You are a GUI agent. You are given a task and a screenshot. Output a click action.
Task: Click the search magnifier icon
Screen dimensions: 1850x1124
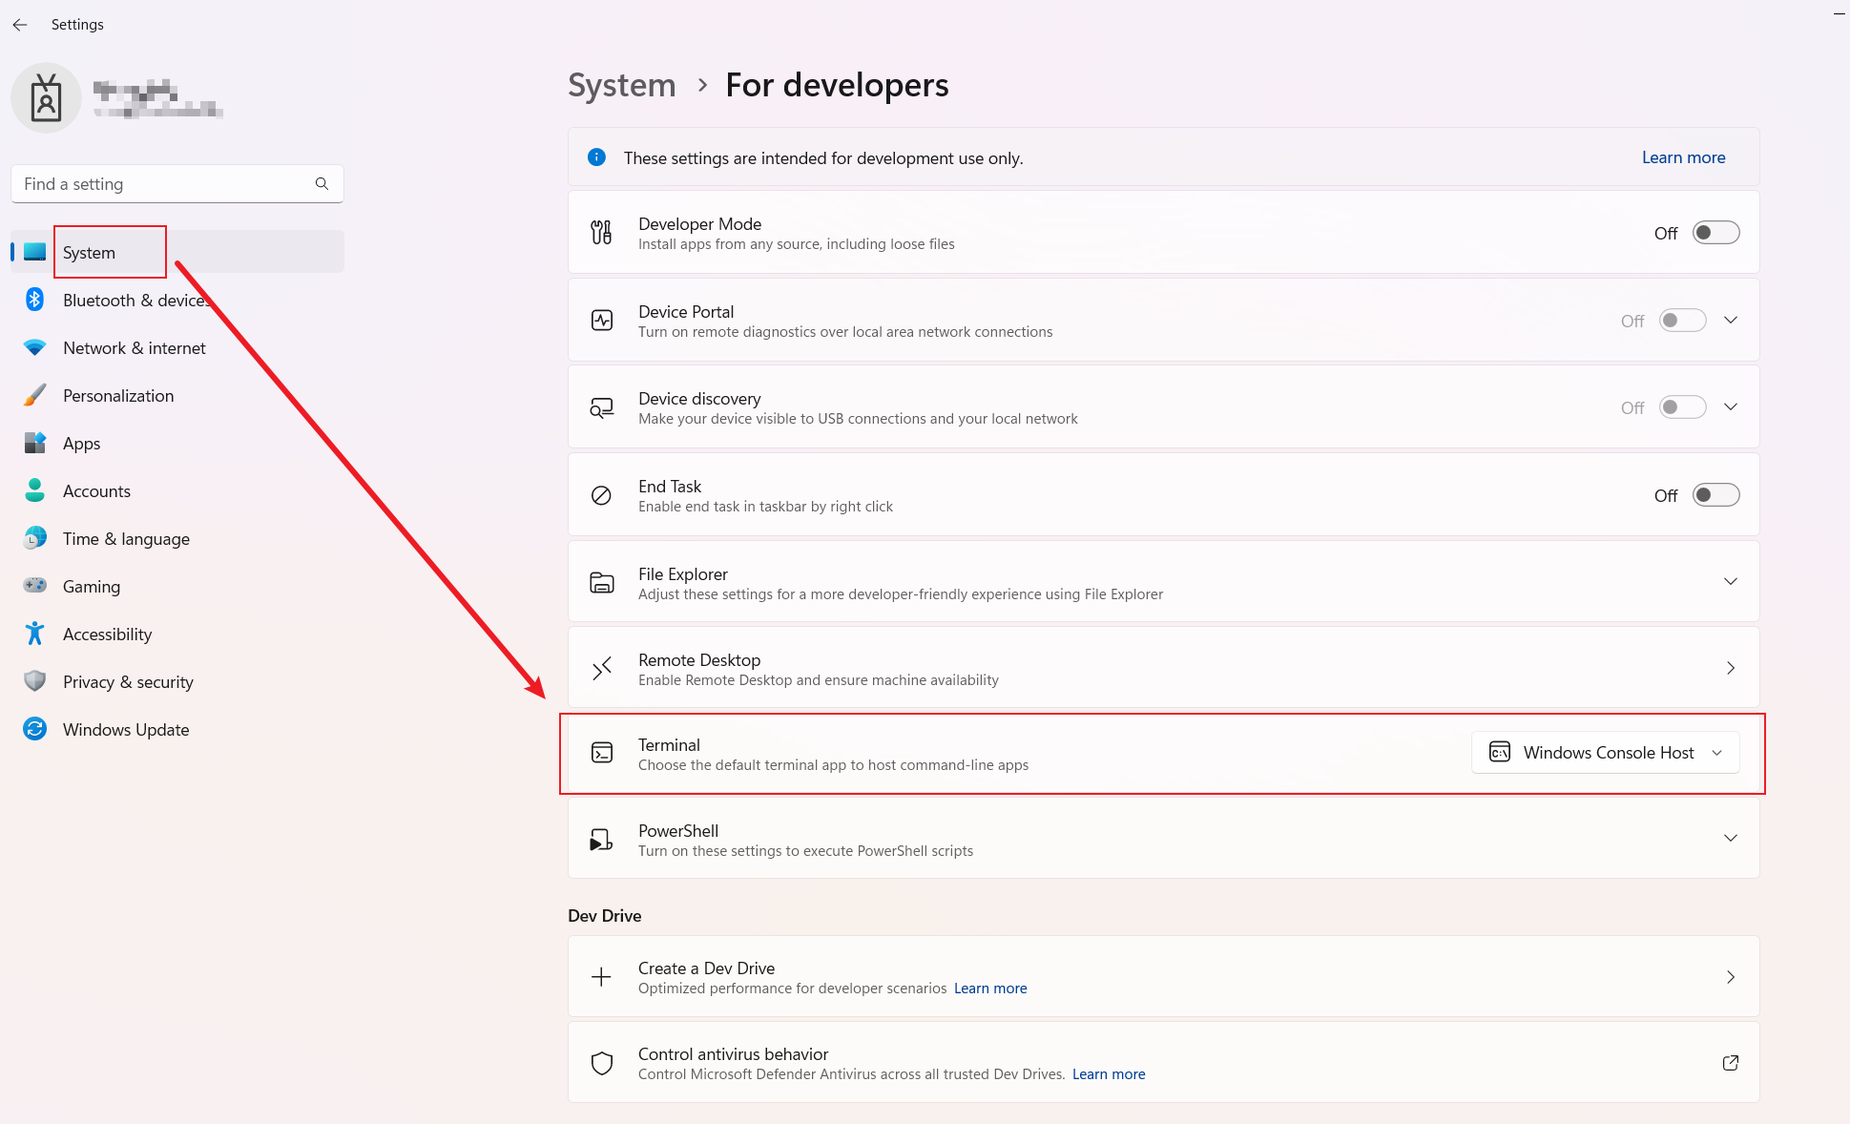(322, 183)
